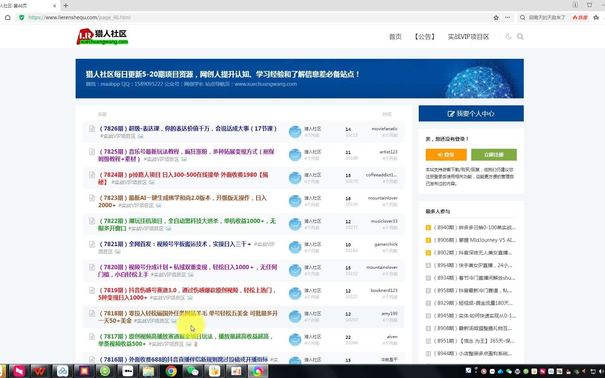Click the 猎人社区 site logo

102,36
